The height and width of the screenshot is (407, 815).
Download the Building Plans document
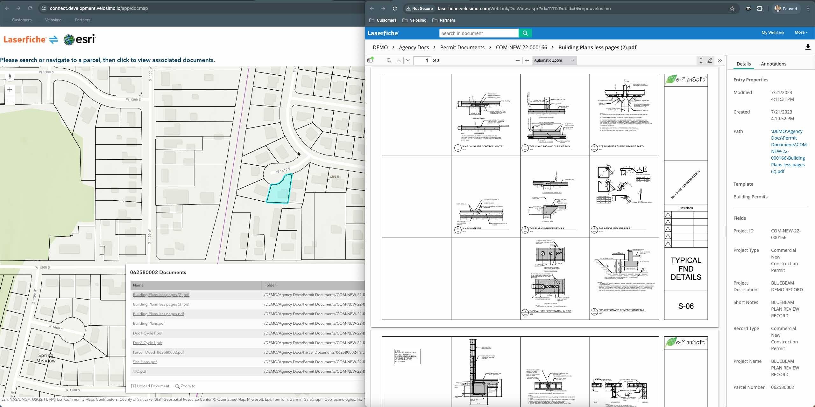pos(808,47)
